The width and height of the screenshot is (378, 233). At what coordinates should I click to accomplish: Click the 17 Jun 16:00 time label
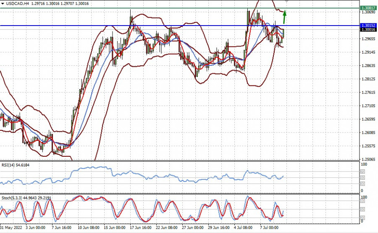pos(141,228)
